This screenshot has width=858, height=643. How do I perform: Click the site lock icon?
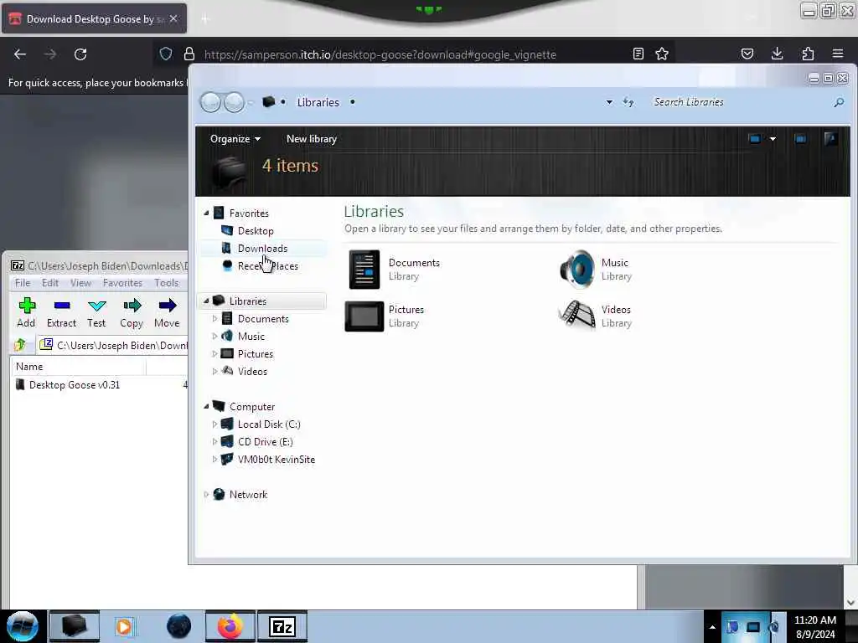[x=189, y=54]
